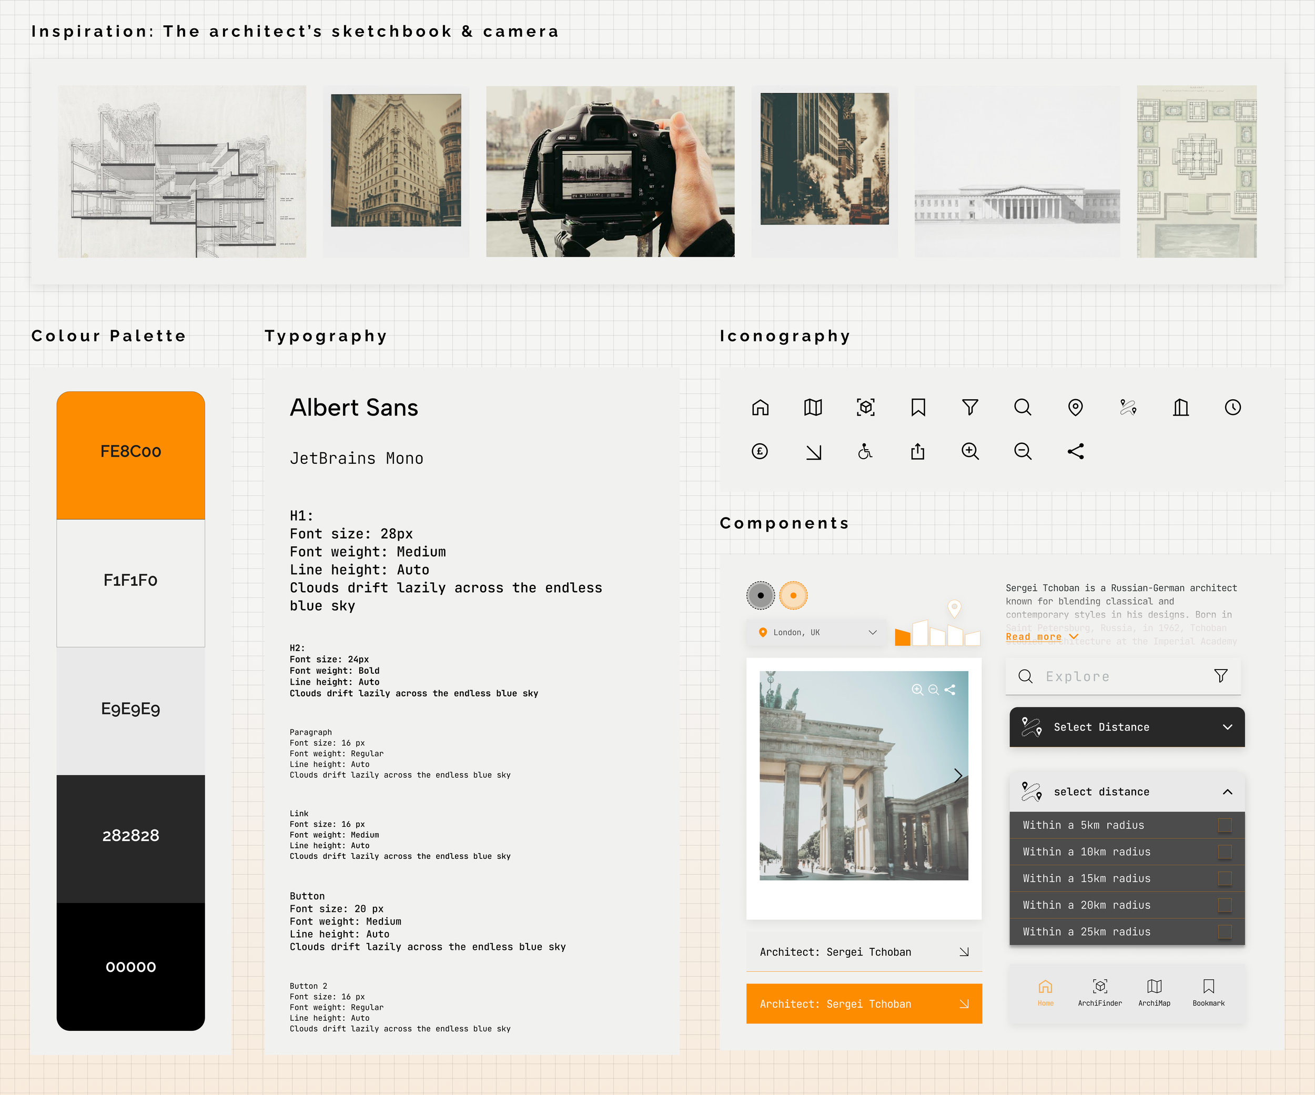Click the upload share icon
The image size is (1315, 1095).
tap(917, 451)
